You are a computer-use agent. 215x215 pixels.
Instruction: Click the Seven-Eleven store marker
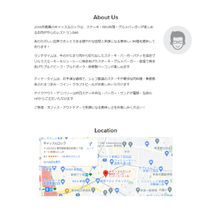(x=161, y=169)
